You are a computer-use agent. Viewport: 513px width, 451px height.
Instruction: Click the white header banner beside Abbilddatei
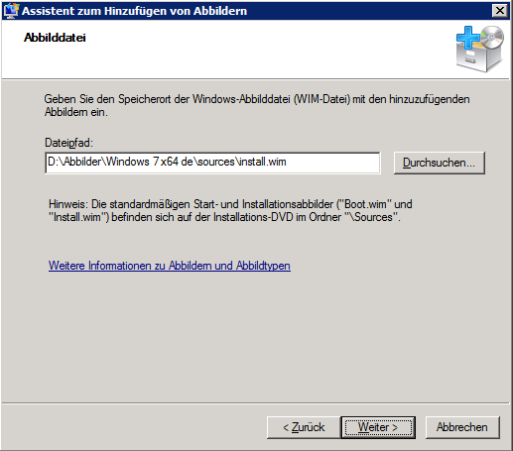pos(265,50)
